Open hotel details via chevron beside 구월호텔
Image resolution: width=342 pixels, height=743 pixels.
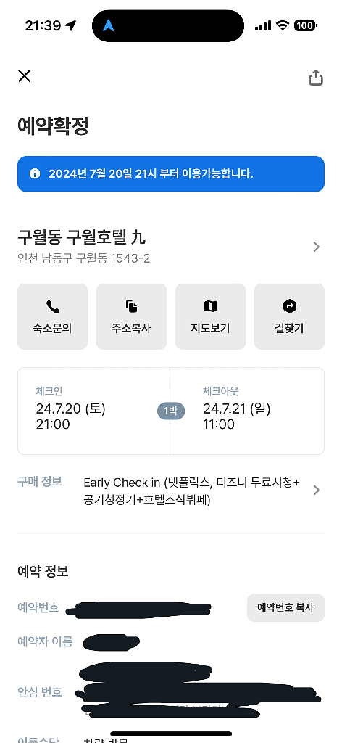[317, 247]
